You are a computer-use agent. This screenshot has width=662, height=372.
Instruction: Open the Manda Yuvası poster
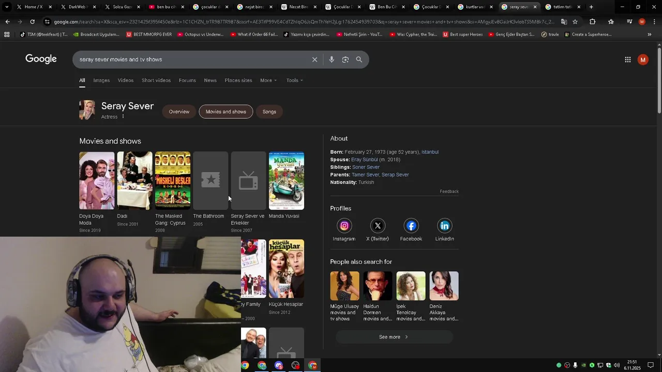[x=287, y=180]
